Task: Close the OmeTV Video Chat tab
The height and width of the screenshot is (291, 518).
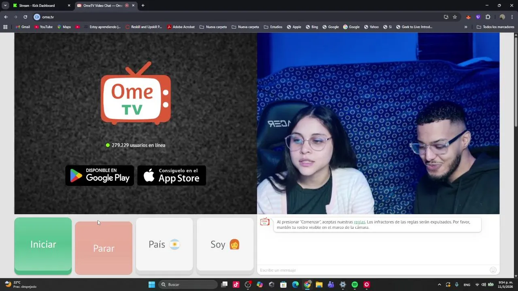Action: (134, 6)
